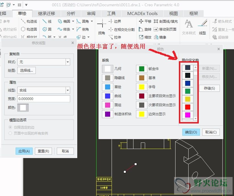This screenshot has height=196, width=234.
Task: Expand the 样条 spline dropdown arrow
Action: click(x=73, y=29)
